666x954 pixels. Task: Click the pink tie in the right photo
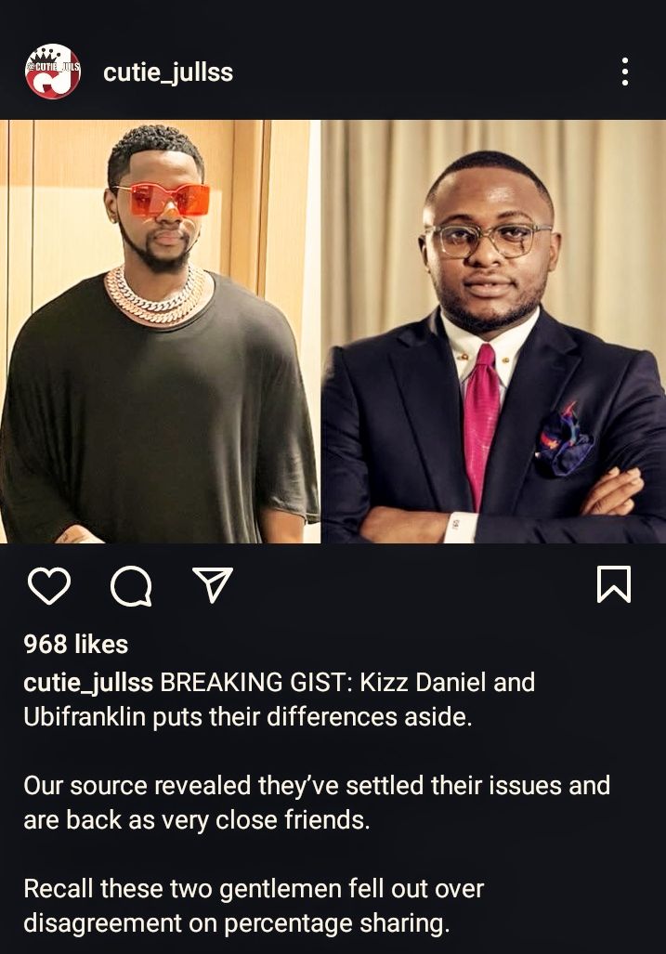click(480, 421)
